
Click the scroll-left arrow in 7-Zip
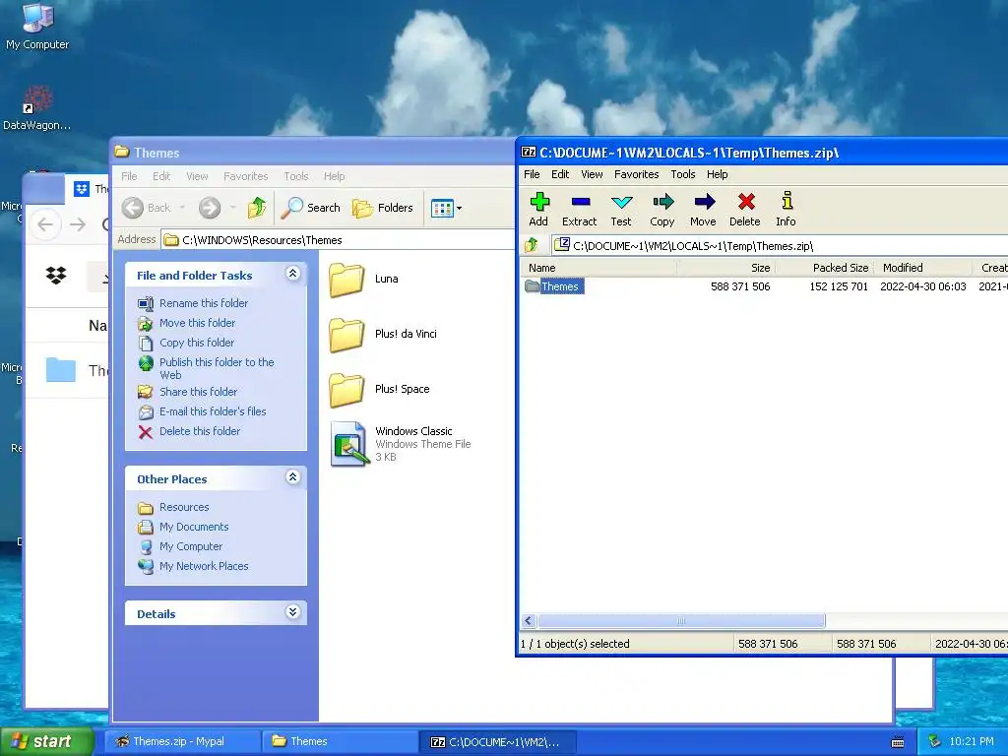tap(529, 620)
